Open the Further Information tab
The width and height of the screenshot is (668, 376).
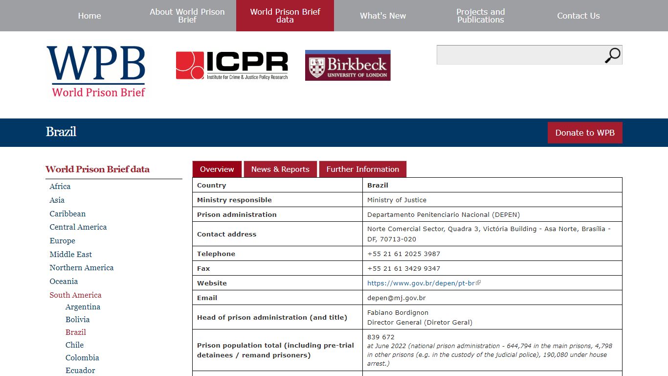363,169
